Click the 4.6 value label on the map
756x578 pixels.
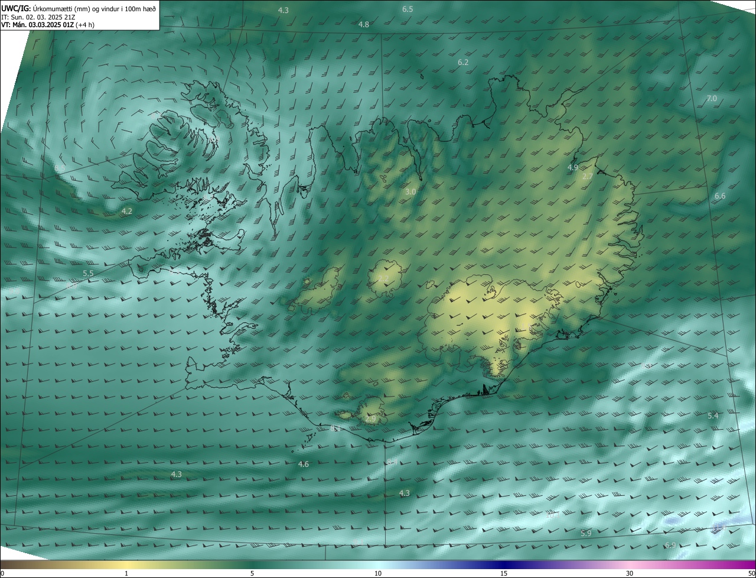(x=304, y=464)
